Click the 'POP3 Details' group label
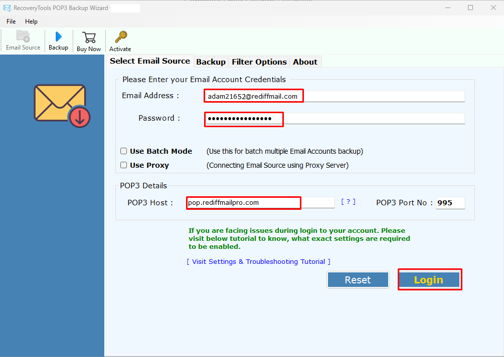This screenshot has height=357, width=504. [x=143, y=186]
